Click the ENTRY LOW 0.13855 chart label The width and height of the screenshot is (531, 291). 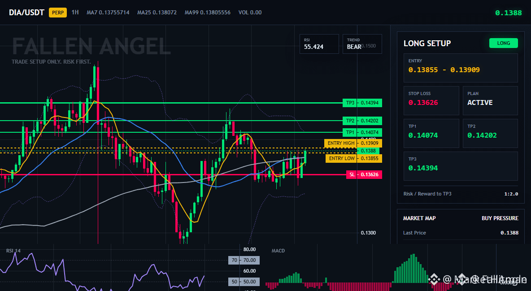point(354,158)
